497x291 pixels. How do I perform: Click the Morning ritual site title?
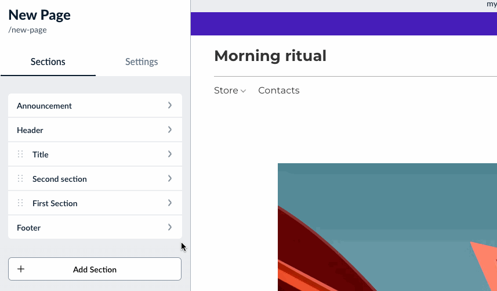click(x=270, y=56)
